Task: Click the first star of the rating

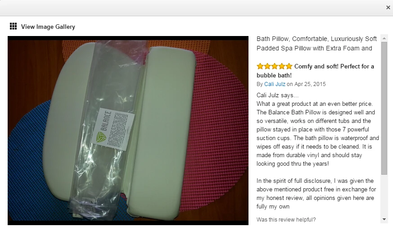Action: click(260, 66)
